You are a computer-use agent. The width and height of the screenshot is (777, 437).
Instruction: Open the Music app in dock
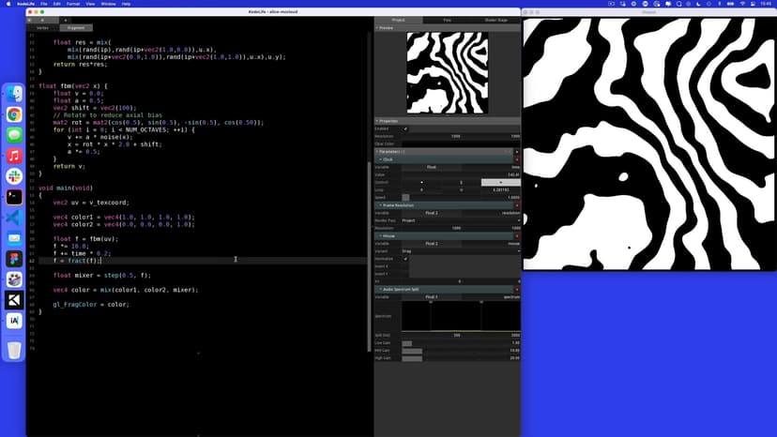click(x=14, y=156)
